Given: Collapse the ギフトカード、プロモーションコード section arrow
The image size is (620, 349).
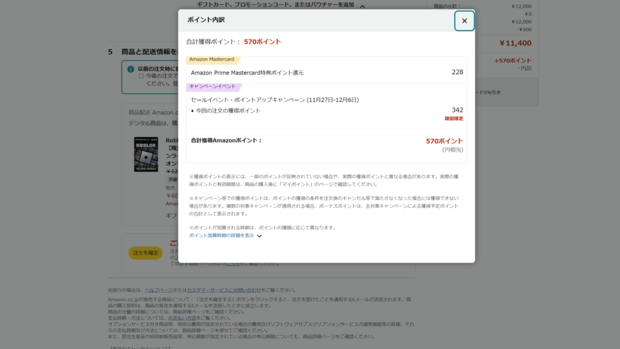Looking at the screenshot, I should (362, 6).
